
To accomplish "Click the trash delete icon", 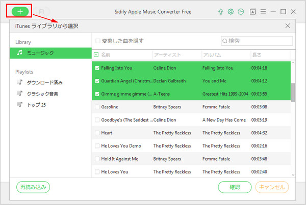I will click(x=42, y=11).
